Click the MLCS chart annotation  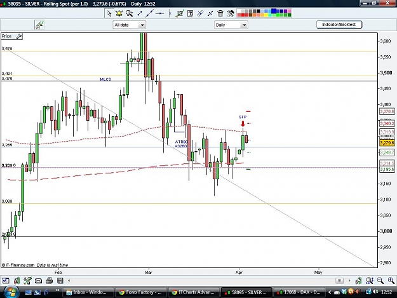(105, 79)
